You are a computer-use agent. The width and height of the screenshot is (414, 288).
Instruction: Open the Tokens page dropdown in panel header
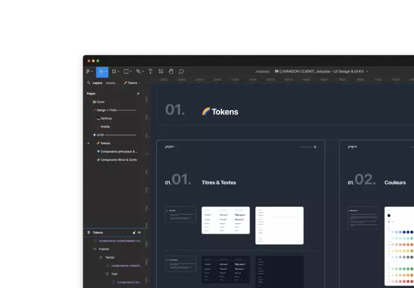pyautogui.click(x=132, y=83)
